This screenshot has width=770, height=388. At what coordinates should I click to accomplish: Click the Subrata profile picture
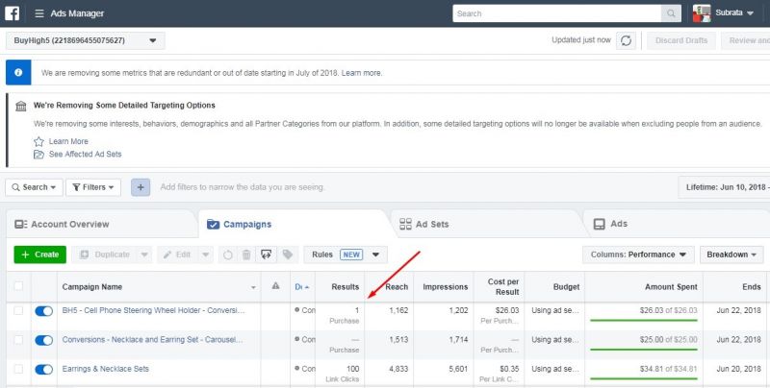point(702,13)
